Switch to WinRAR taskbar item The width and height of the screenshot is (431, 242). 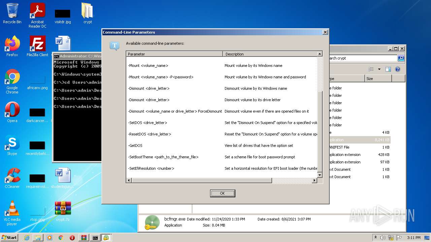point(84,238)
